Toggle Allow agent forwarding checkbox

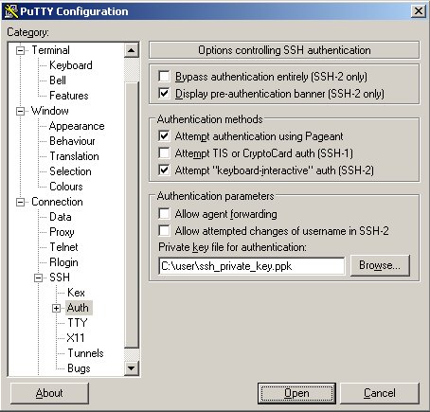[x=164, y=214]
